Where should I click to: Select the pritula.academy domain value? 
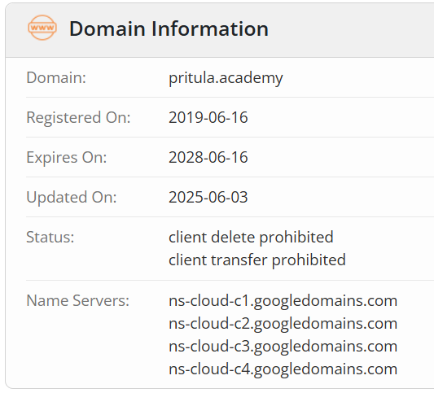pos(226,78)
